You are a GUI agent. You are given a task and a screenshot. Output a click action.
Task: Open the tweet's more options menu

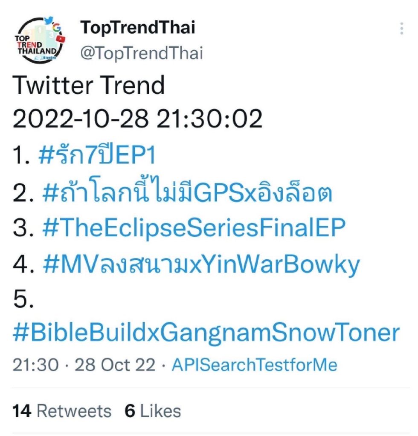(402, 29)
